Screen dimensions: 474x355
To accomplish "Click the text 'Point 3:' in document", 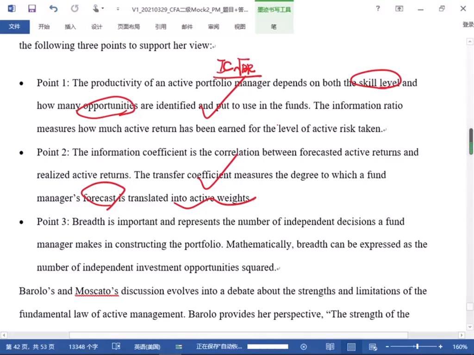I will [53, 221].
